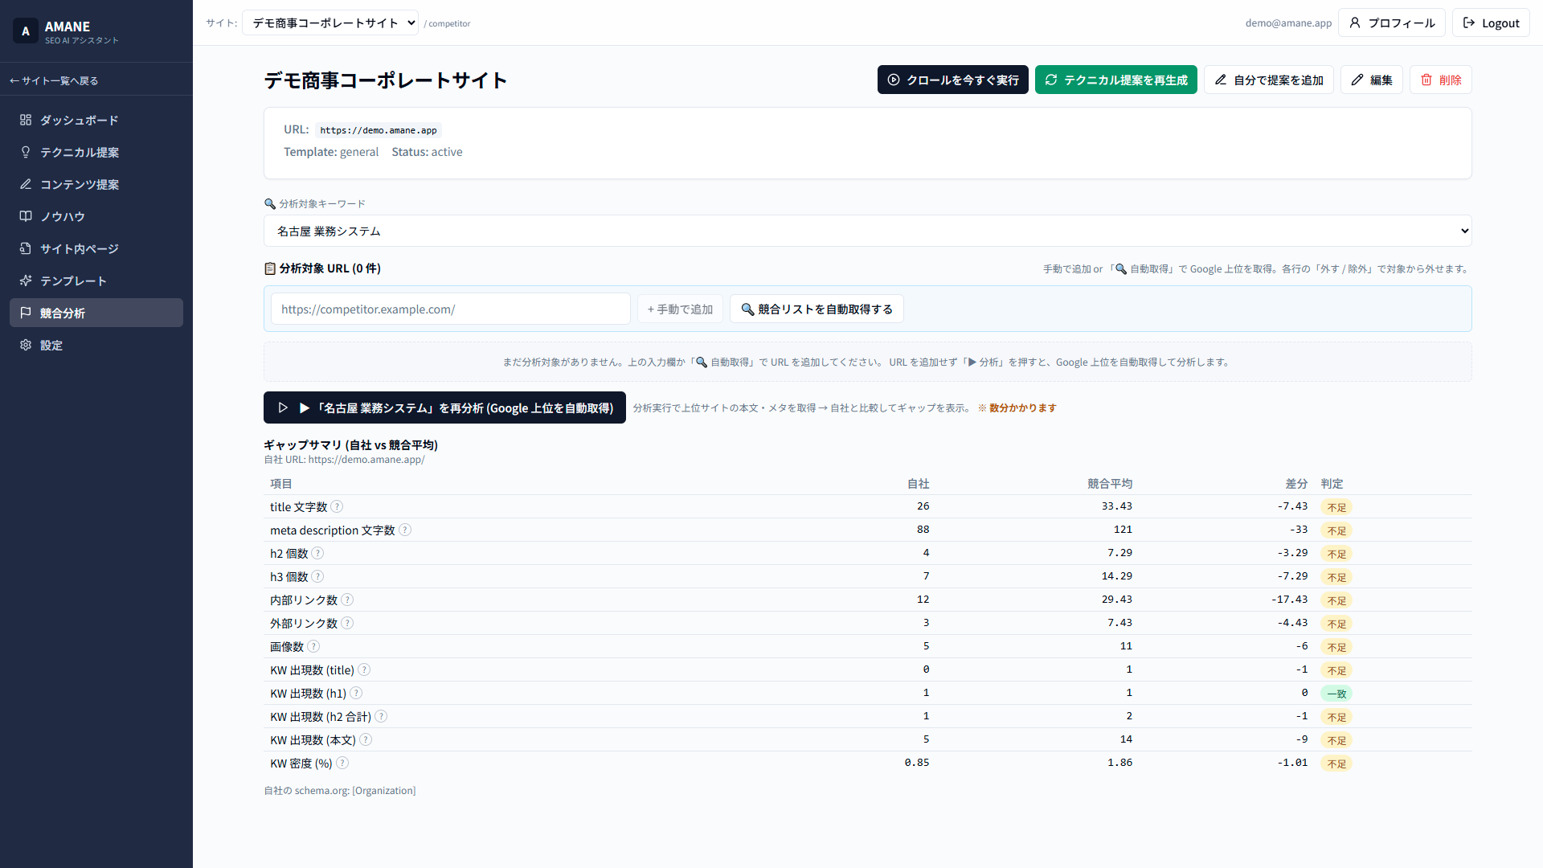
Task: Click the AMANE logo icon
Action: click(26, 31)
